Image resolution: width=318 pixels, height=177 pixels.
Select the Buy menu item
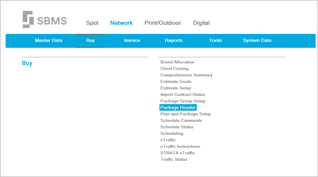[90, 40]
